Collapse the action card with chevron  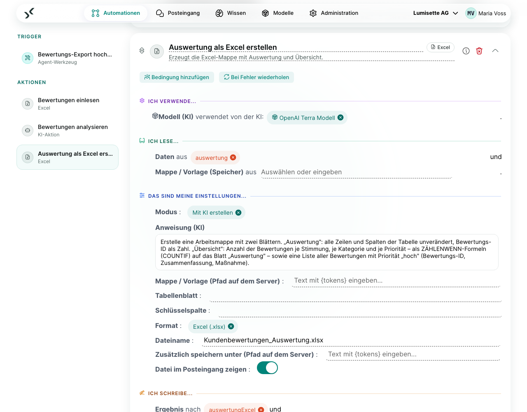tap(495, 51)
